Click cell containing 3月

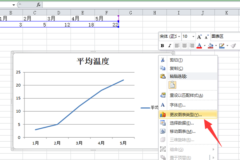pos(59,18)
